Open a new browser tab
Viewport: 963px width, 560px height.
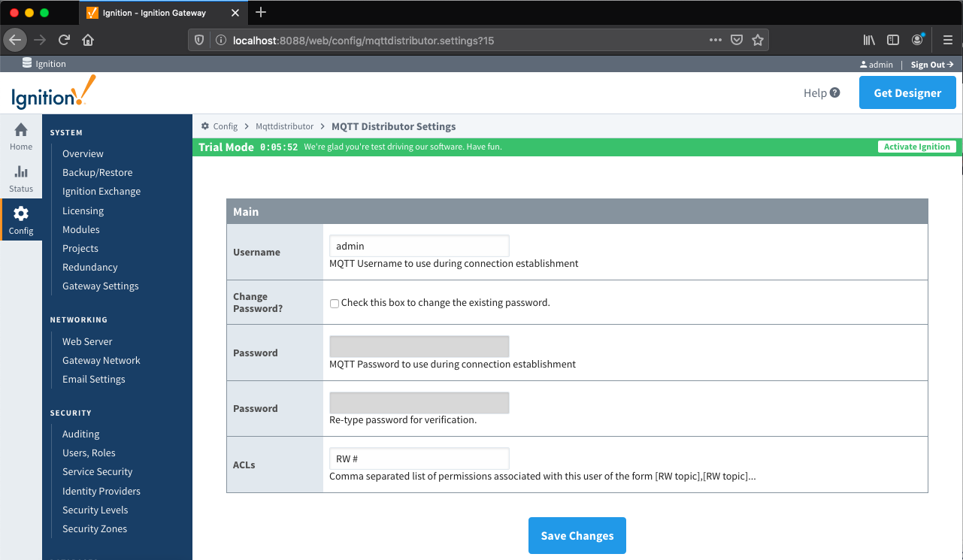(x=261, y=12)
